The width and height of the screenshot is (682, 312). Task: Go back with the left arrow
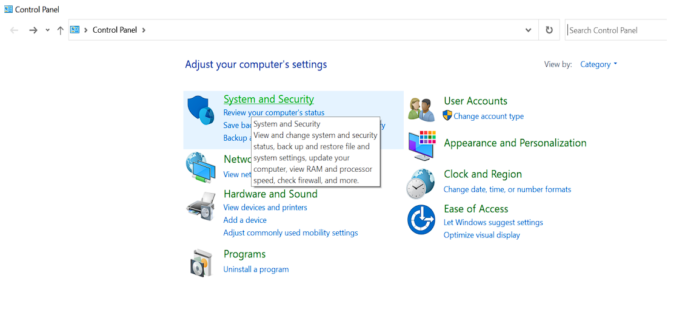(15, 30)
